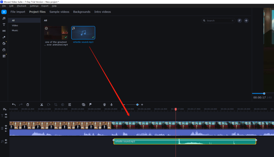Select the Split scissors tool

(x=41, y=105)
